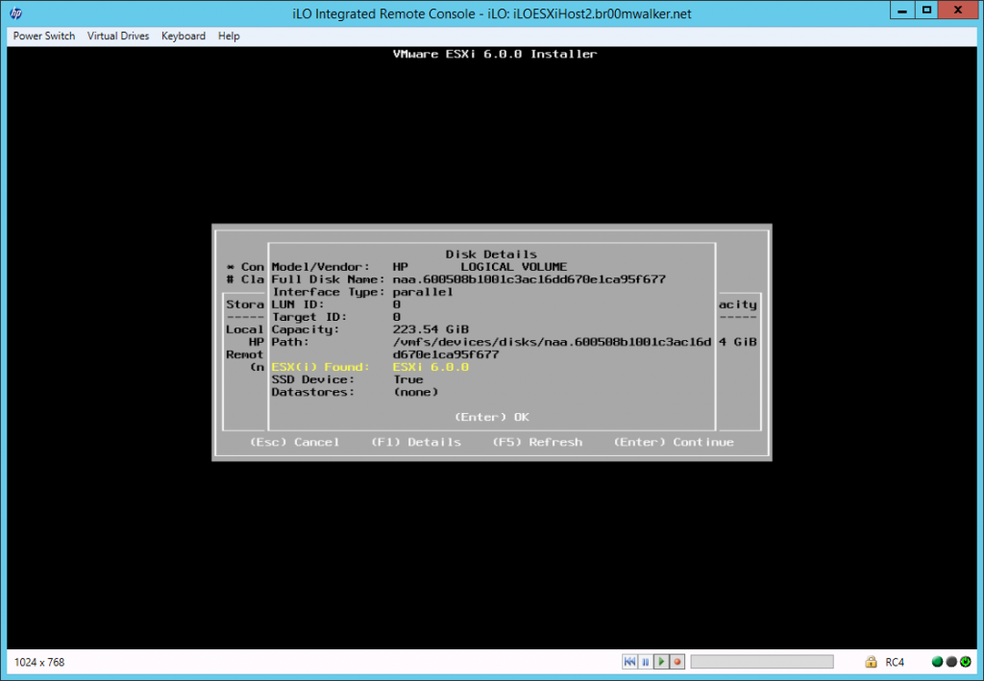This screenshot has height=681, width=984.
Task: Click (Esc) Cancel option
Action: tap(295, 442)
